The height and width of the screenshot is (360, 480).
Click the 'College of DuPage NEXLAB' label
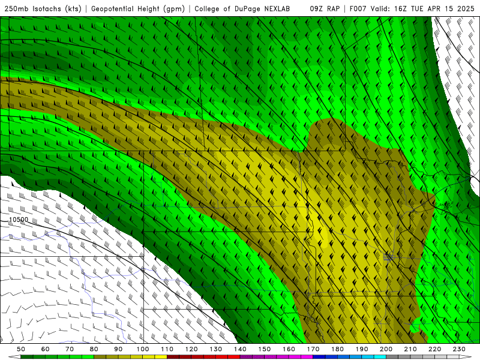coord(242,9)
